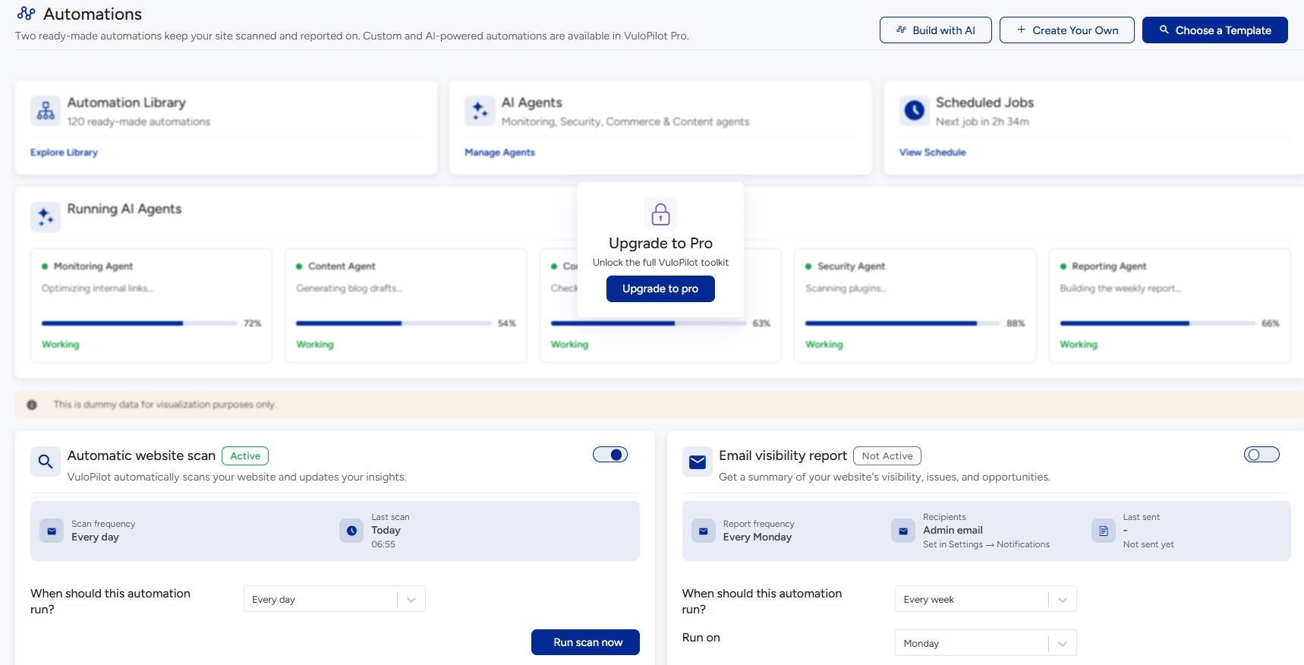Click the lock icon above Upgrade to Pro

(660, 214)
